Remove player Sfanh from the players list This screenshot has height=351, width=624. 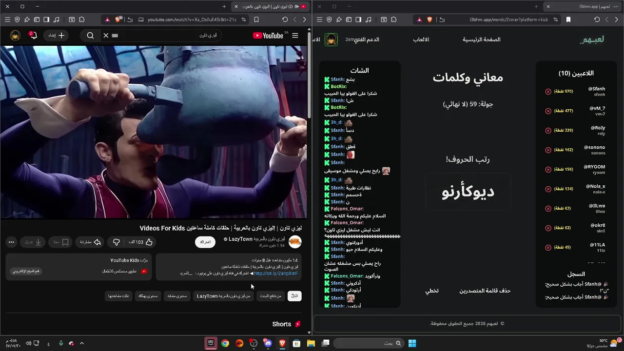(x=548, y=92)
